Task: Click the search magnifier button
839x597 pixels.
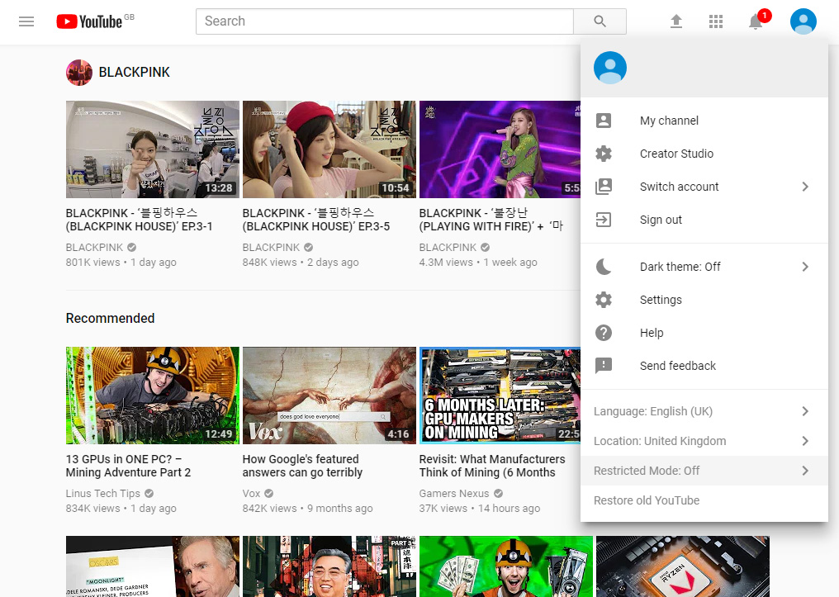Action: click(600, 21)
